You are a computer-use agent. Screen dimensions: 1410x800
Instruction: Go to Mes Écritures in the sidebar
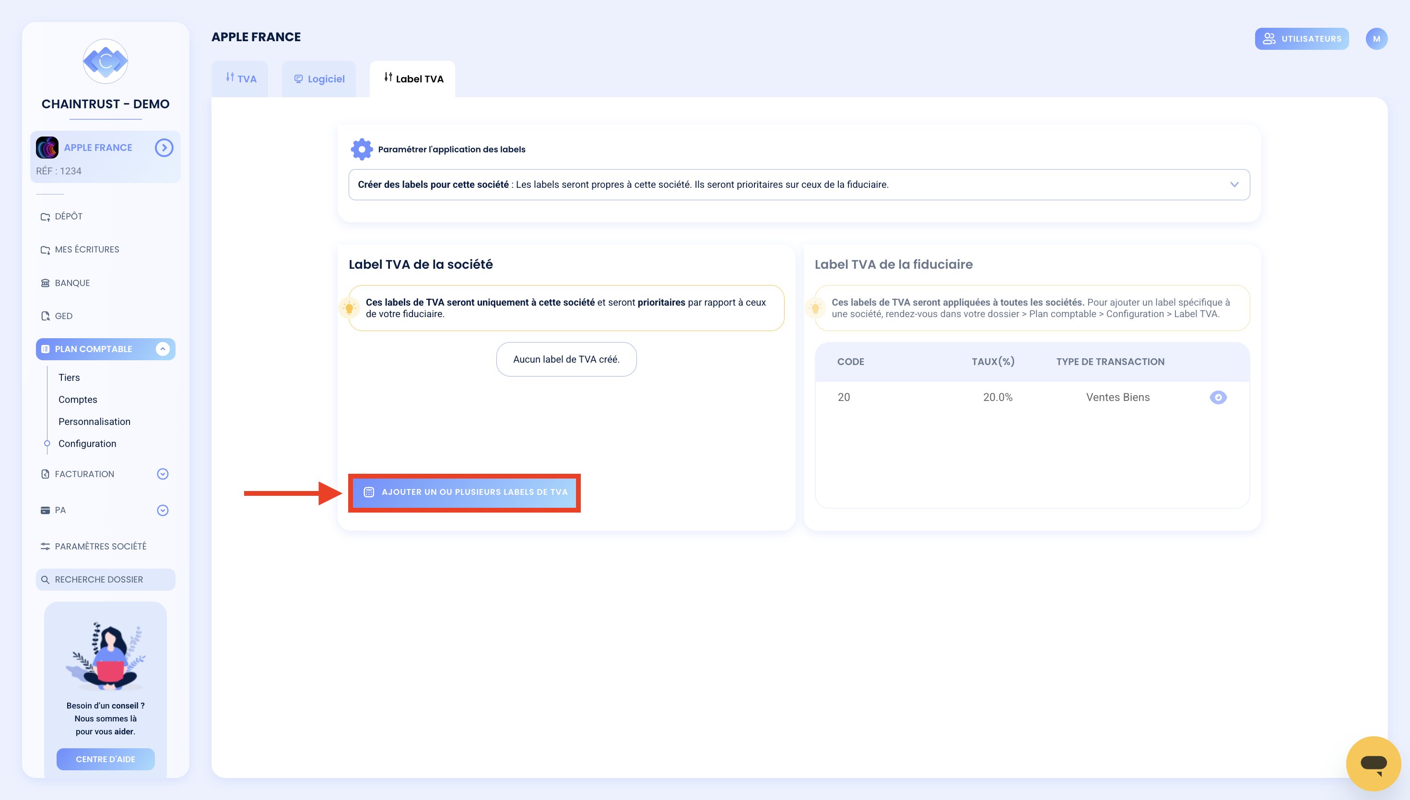tap(87, 250)
